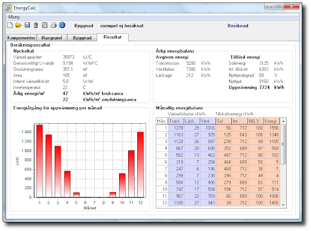
Task: Click the month 10 bar in chart
Action: 122,185
